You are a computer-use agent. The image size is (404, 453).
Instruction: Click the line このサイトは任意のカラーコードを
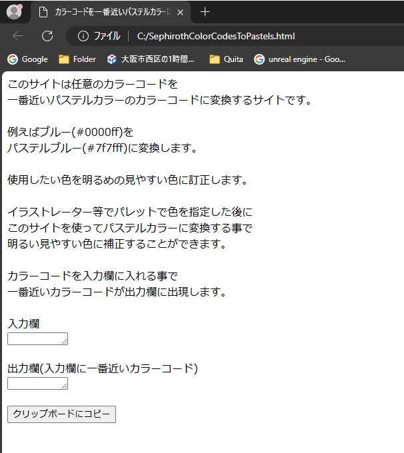pos(93,84)
